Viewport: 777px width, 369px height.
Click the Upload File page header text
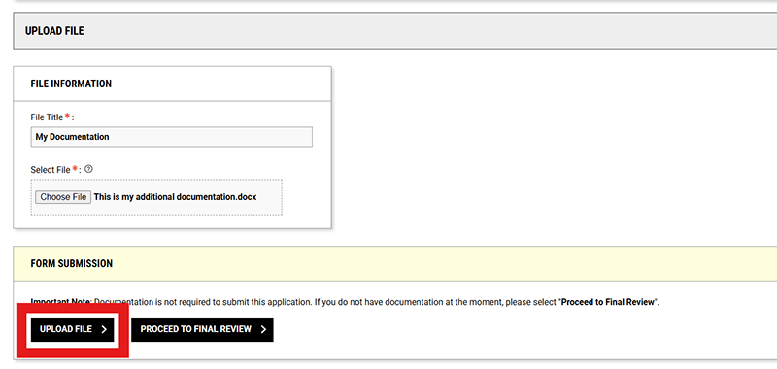(x=54, y=31)
